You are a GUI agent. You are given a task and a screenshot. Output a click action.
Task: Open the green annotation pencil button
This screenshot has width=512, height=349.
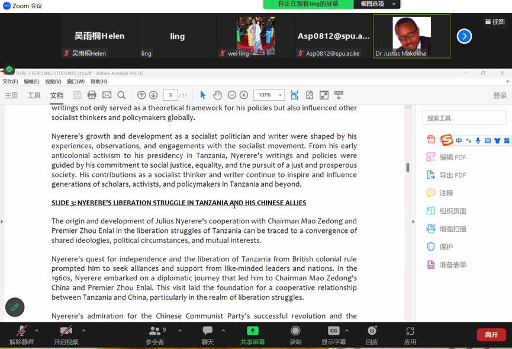pos(15,307)
